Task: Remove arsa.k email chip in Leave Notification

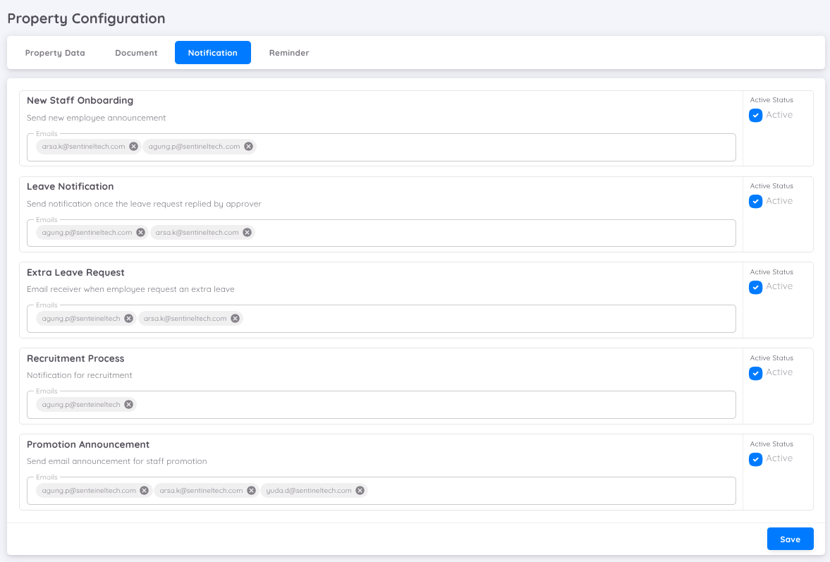Action: 247,232
